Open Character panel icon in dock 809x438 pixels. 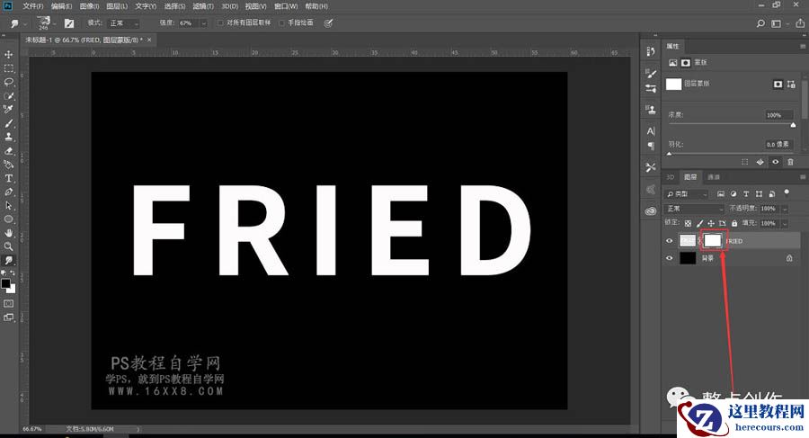coord(651,130)
